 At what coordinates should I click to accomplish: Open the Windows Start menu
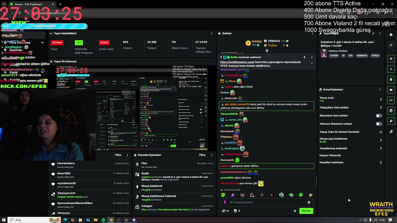click(x=4, y=220)
